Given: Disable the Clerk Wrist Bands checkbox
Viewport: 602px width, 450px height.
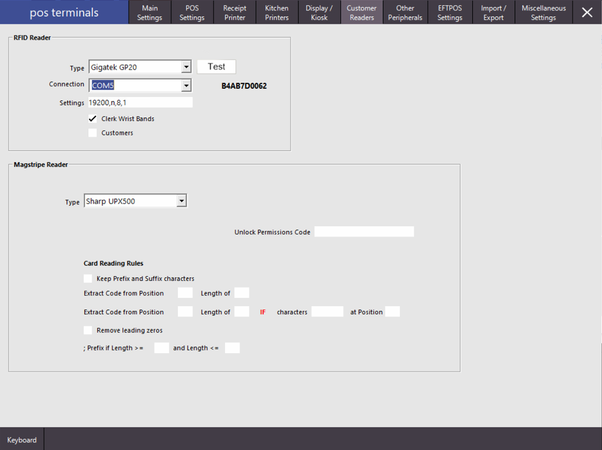Looking at the screenshot, I should (93, 119).
